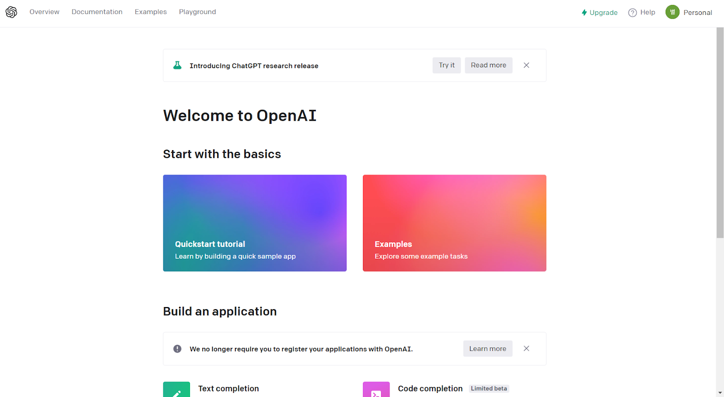This screenshot has height=397, width=724.
Task: Click the Learn more button
Action: [488, 349]
